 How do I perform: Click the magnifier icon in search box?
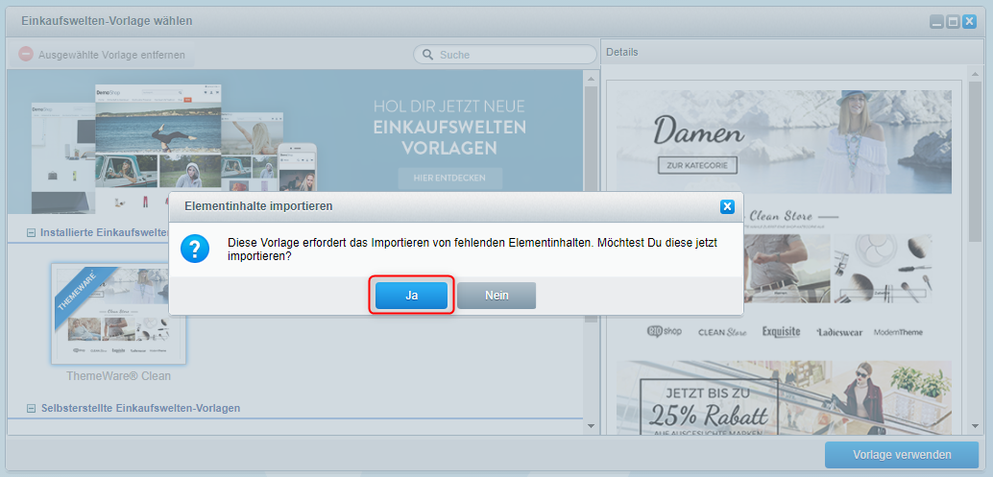(x=427, y=55)
